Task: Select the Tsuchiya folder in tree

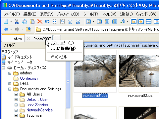Action: (34, 115)
